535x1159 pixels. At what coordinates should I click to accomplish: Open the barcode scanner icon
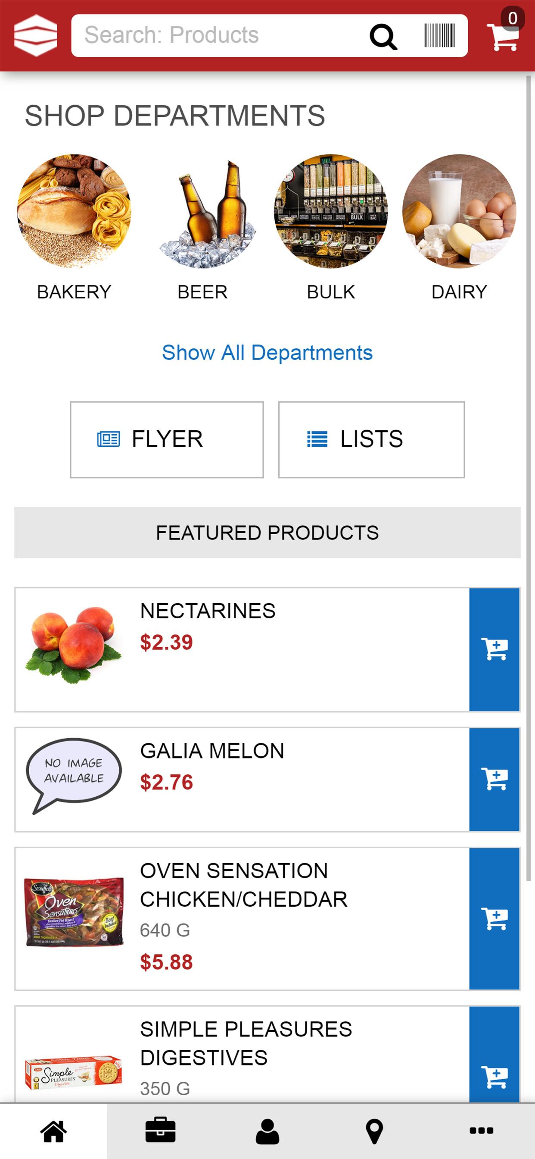click(439, 36)
